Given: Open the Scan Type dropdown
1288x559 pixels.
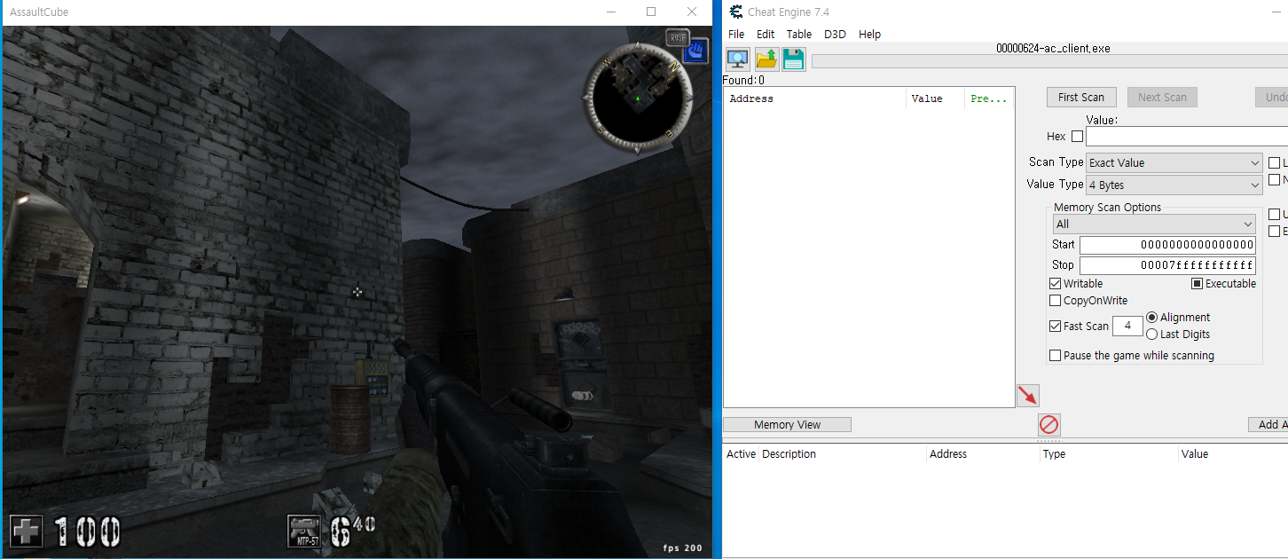Looking at the screenshot, I should (x=1174, y=163).
